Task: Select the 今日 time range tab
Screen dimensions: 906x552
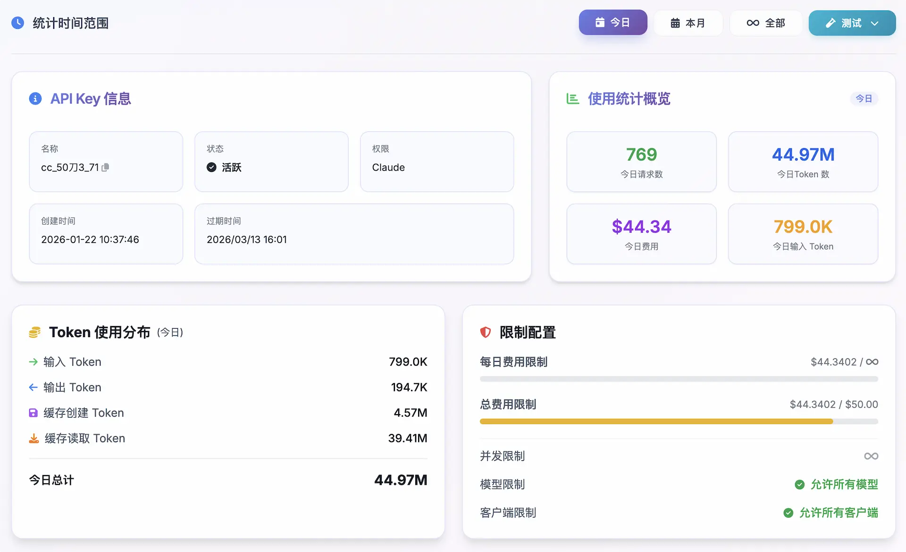Action: coord(612,23)
